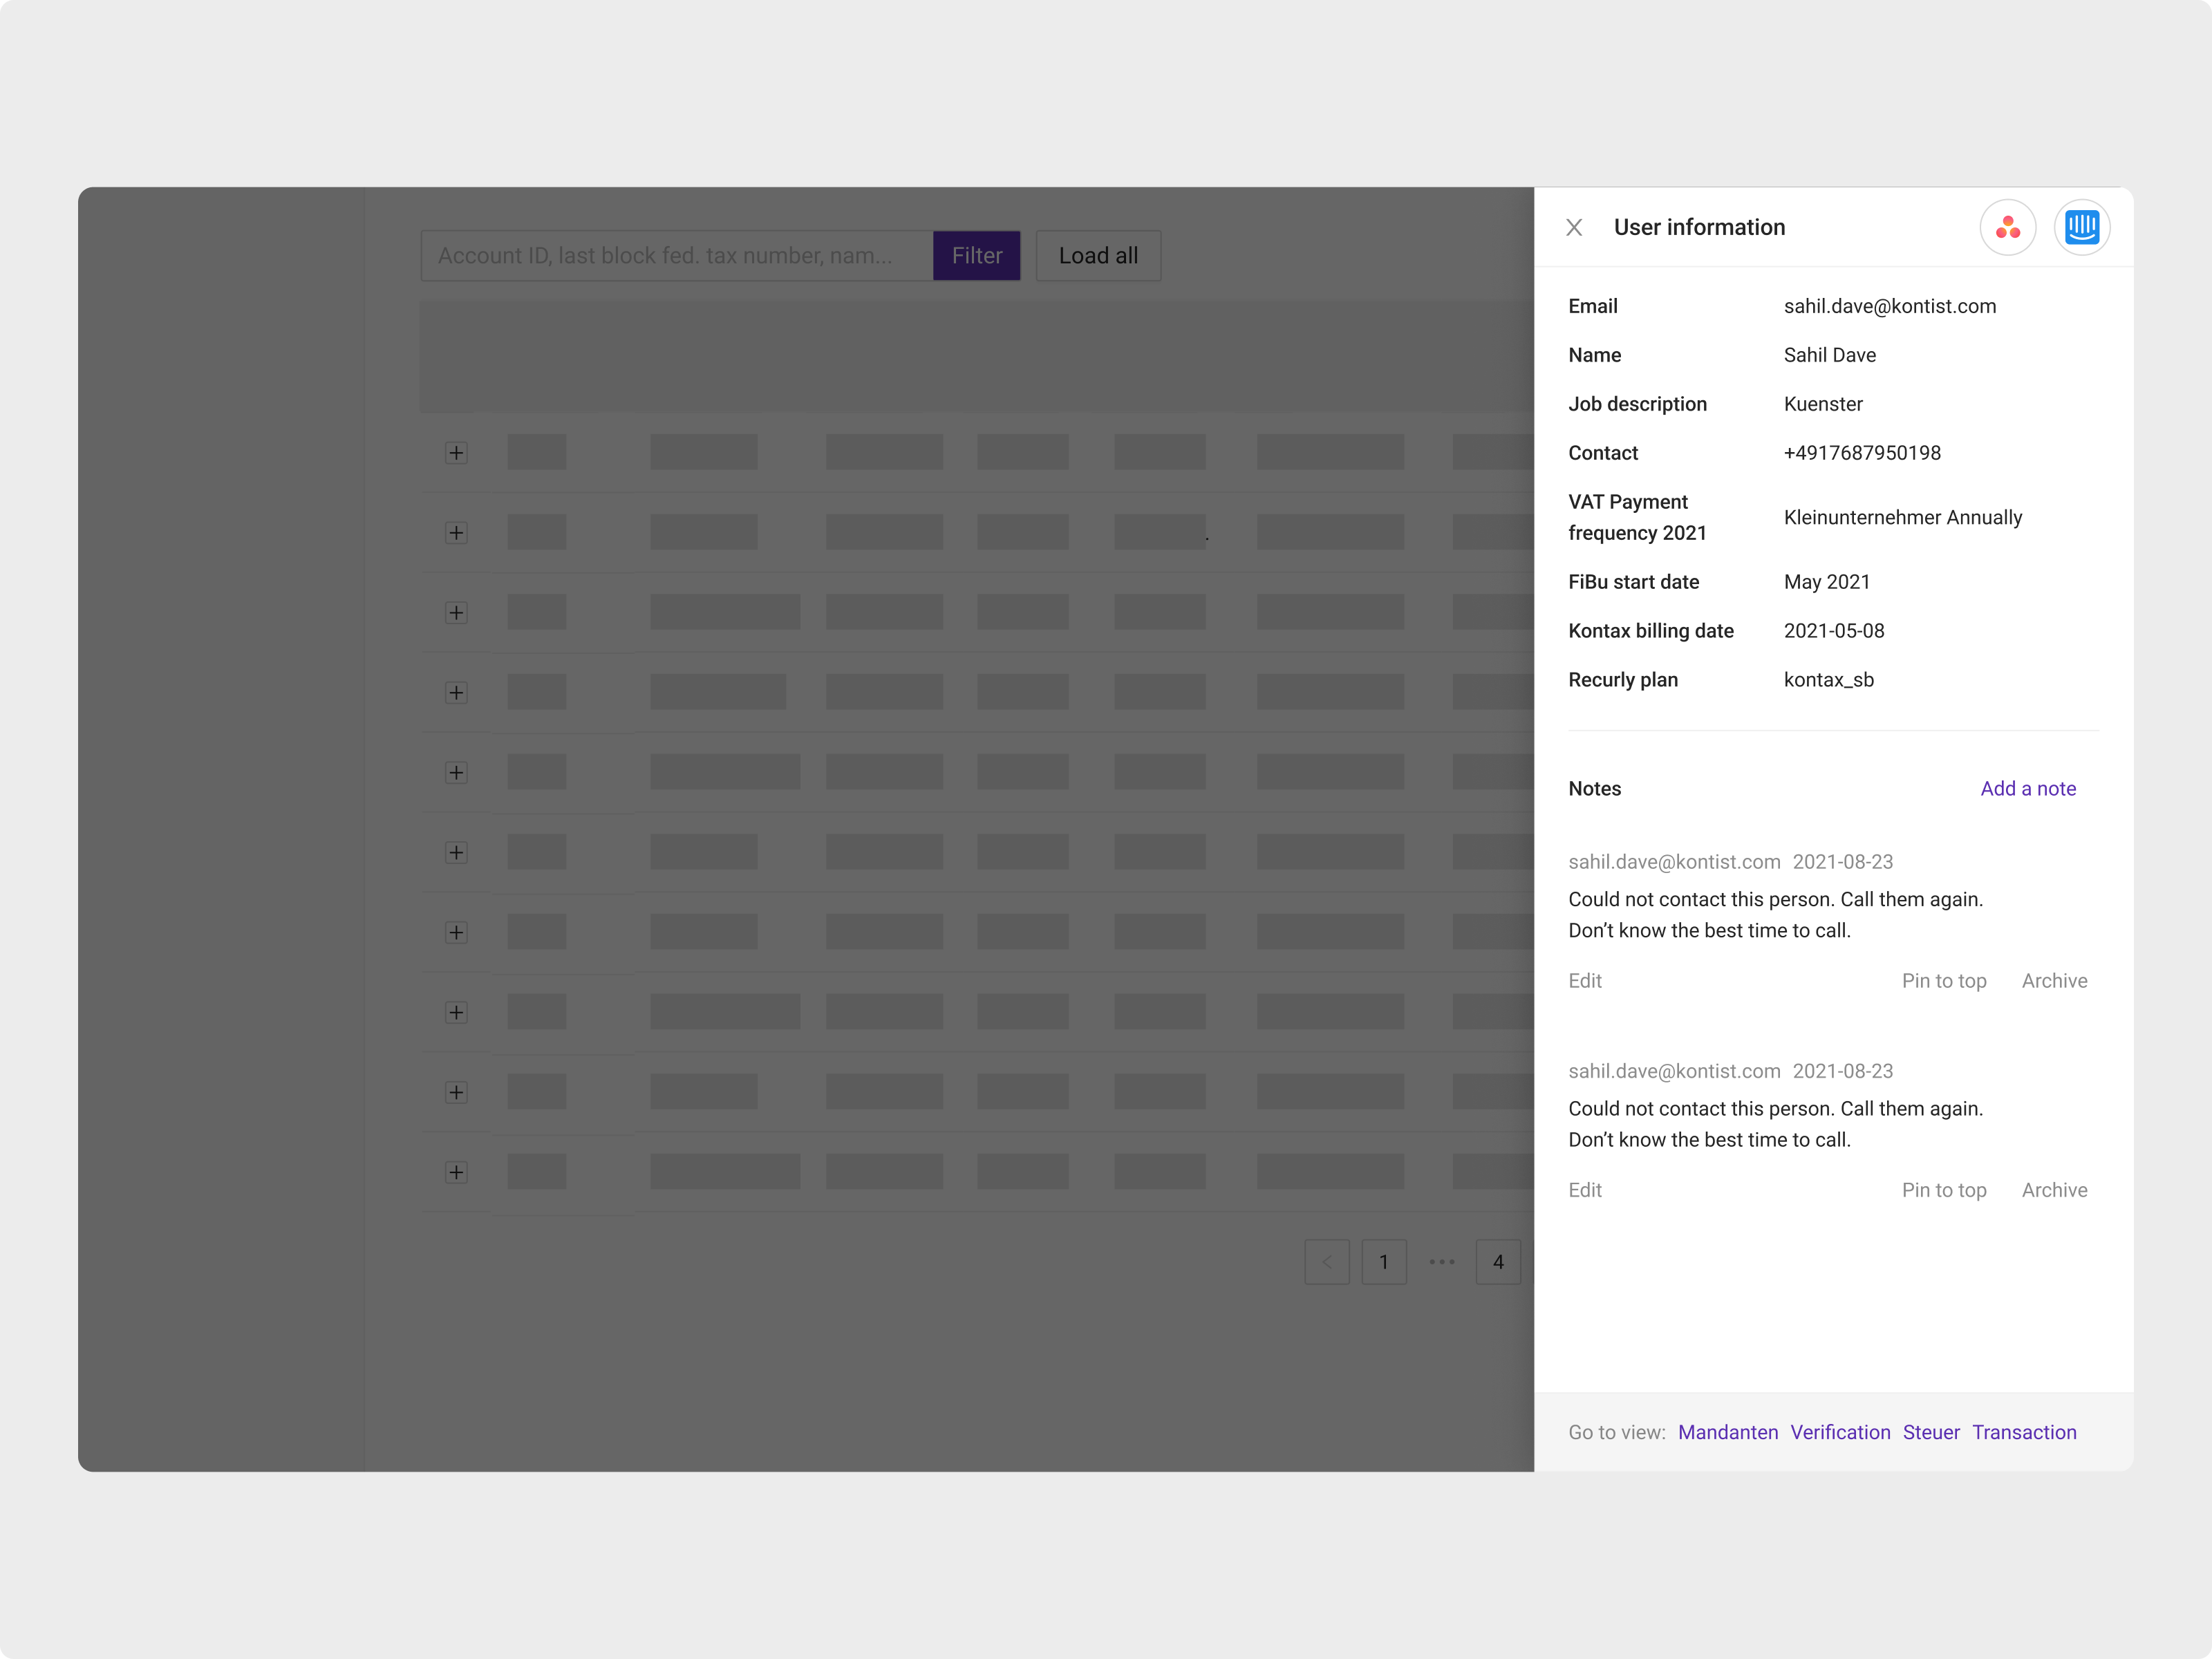The height and width of the screenshot is (1659, 2212).
Task: Click the previous page chevron
Action: [x=1327, y=1262]
